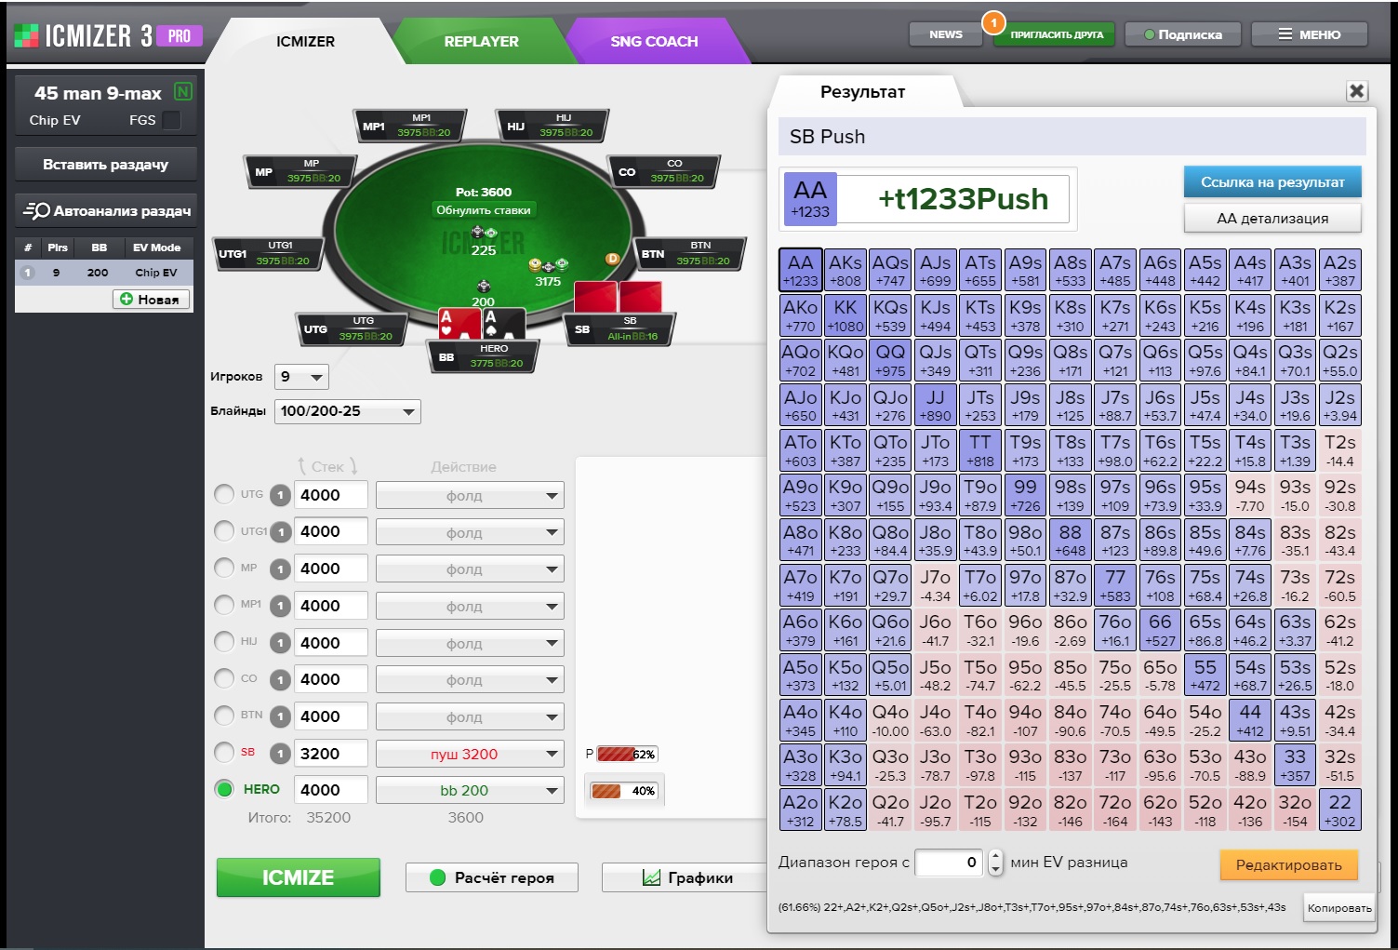Image resolution: width=1398 pixels, height=950 pixels.
Task: Switch to the SNG COACH tab
Action: pyautogui.click(x=654, y=41)
